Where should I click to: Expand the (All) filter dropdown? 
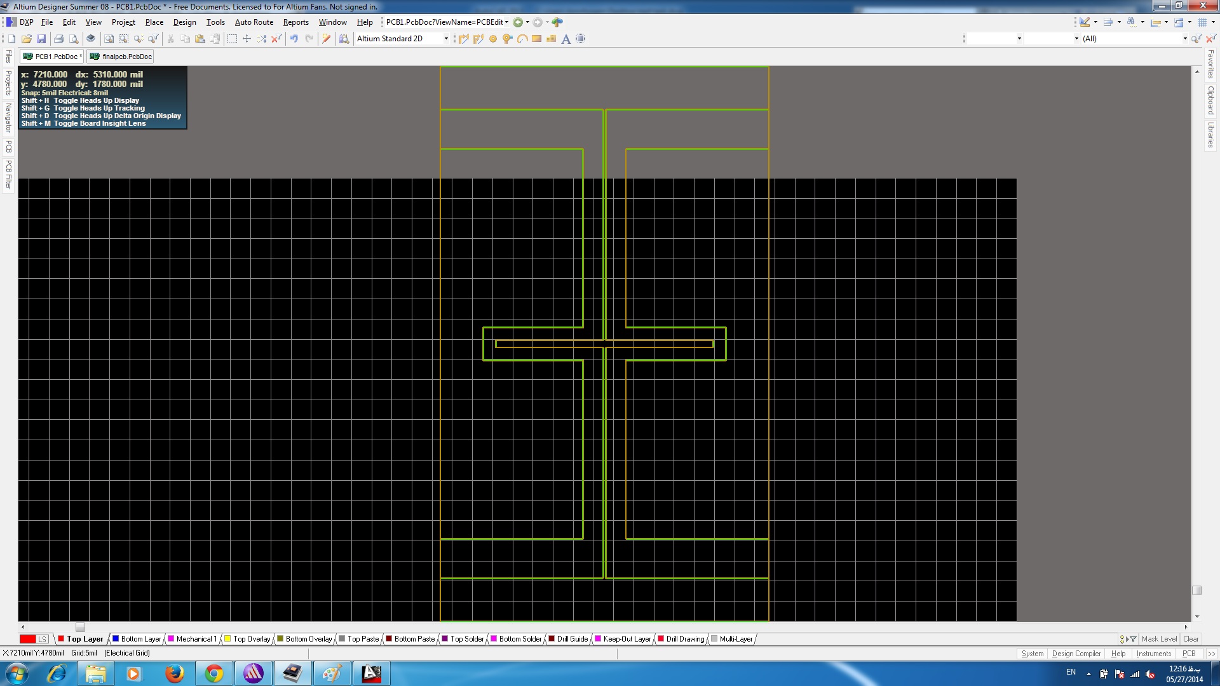tap(1184, 39)
